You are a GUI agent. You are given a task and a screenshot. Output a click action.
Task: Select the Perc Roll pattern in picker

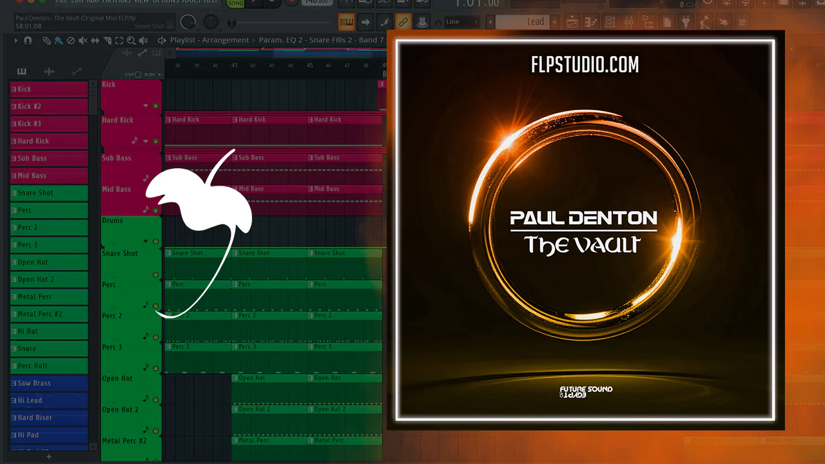tap(49, 366)
